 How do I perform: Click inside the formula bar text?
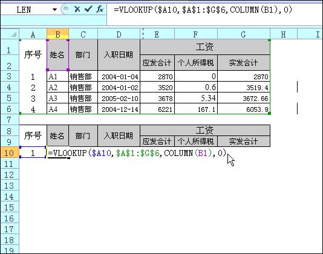pyautogui.click(x=203, y=10)
